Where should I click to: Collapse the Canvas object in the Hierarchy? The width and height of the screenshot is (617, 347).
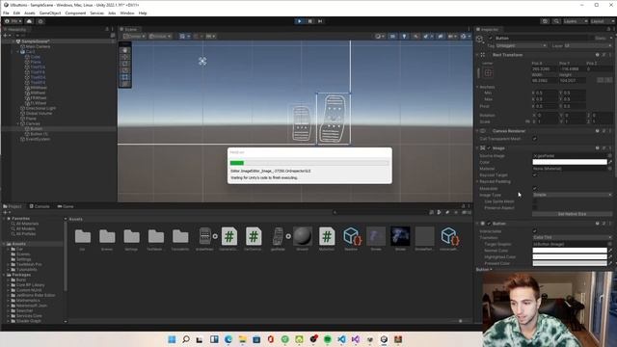[x=17, y=123]
